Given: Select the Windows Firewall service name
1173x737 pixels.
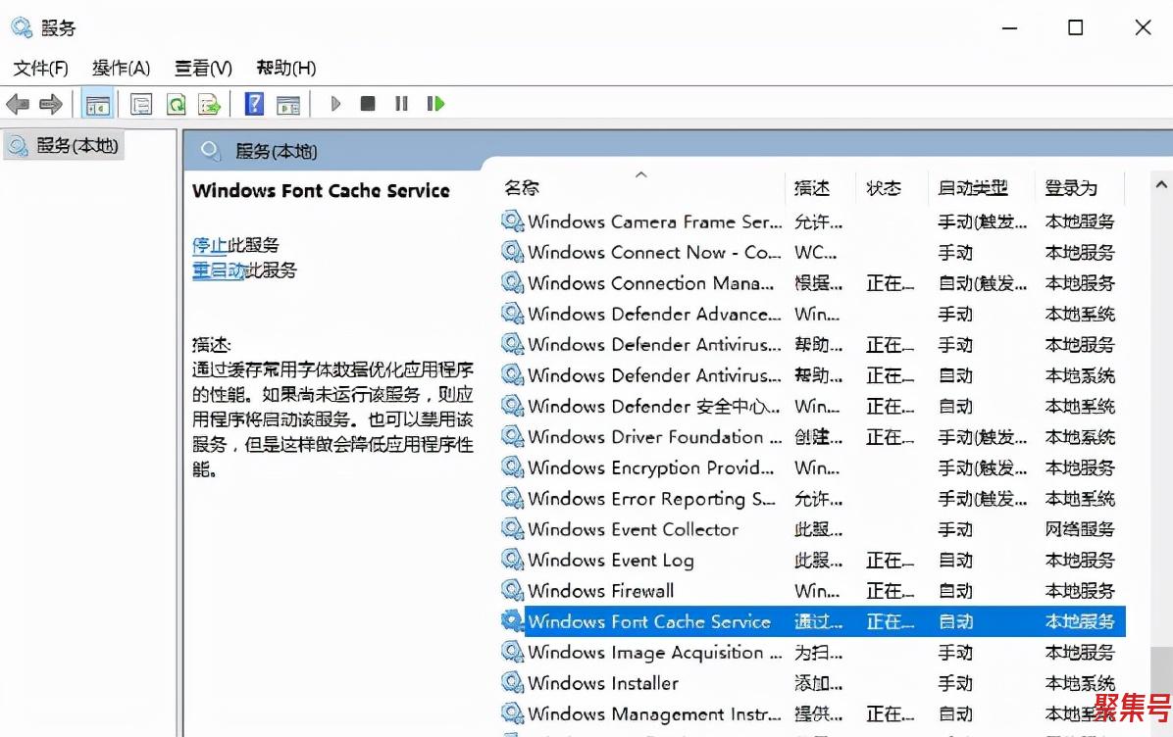Looking at the screenshot, I should tap(600, 591).
